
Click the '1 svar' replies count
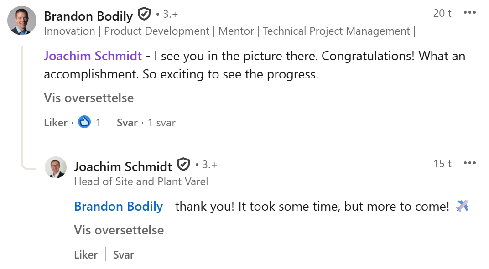click(161, 123)
